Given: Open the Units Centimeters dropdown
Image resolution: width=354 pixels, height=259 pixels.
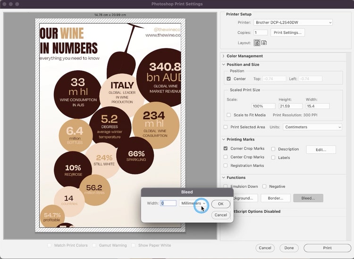Looking at the screenshot, I should pyautogui.click(x=312, y=127).
